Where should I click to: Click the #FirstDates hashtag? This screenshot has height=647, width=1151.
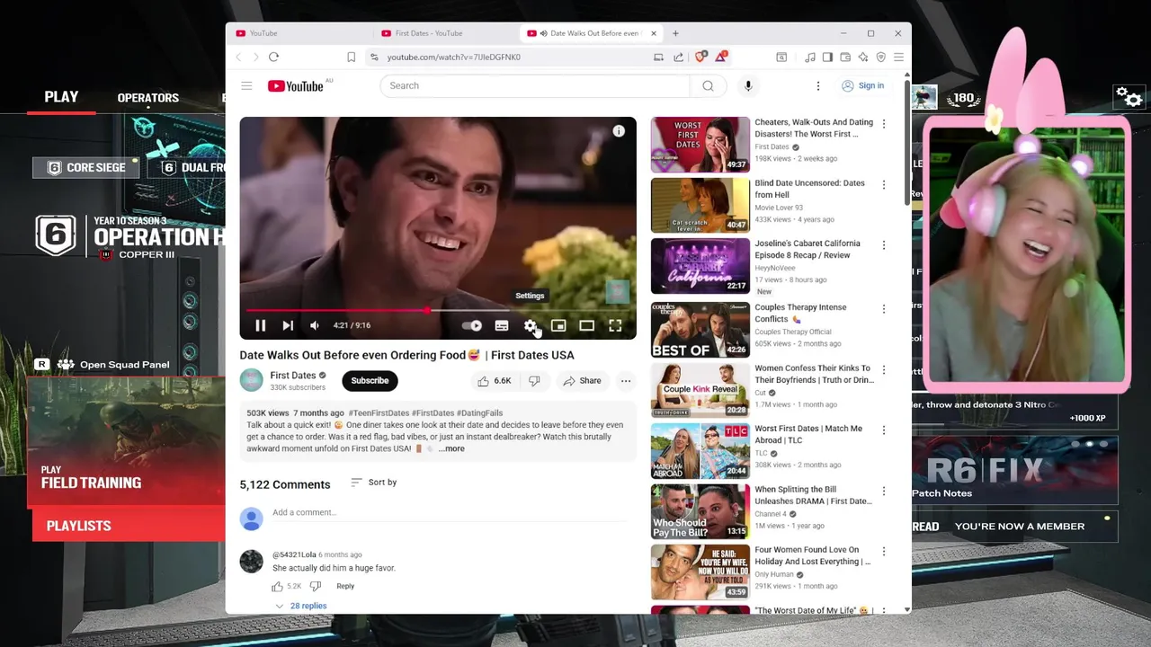(432, 413)
